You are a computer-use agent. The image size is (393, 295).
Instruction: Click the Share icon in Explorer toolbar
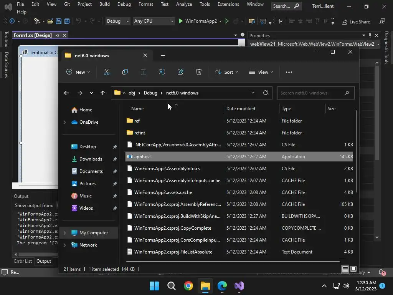pyautogui.click(x=180, y=72)
